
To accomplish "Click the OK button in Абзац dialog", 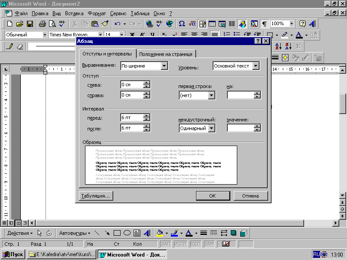I will [x=213, y=196].
